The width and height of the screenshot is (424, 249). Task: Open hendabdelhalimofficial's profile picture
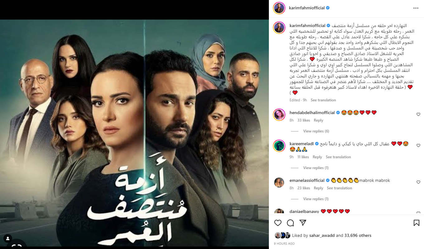coord(279,115)
